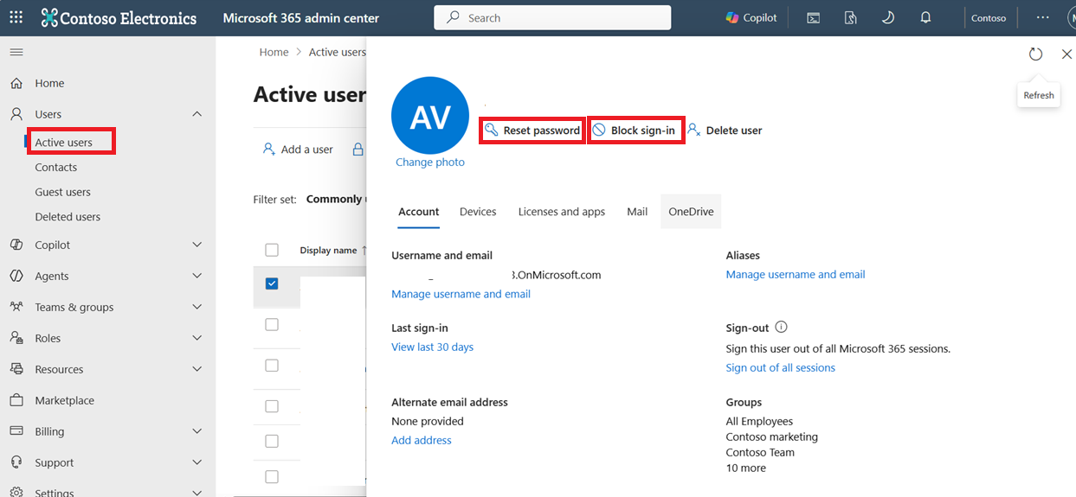The image size is (1076, 497).
Task: Switch to Licenses and apps tab
Action: (562, 212)
